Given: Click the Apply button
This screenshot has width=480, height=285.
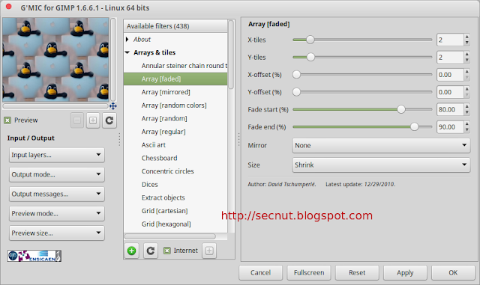Looking at the screenshot, I should tap(405, 272).
